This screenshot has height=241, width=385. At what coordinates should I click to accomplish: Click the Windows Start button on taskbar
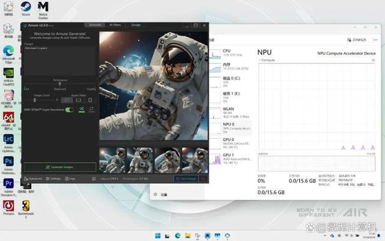coord(158,235)
